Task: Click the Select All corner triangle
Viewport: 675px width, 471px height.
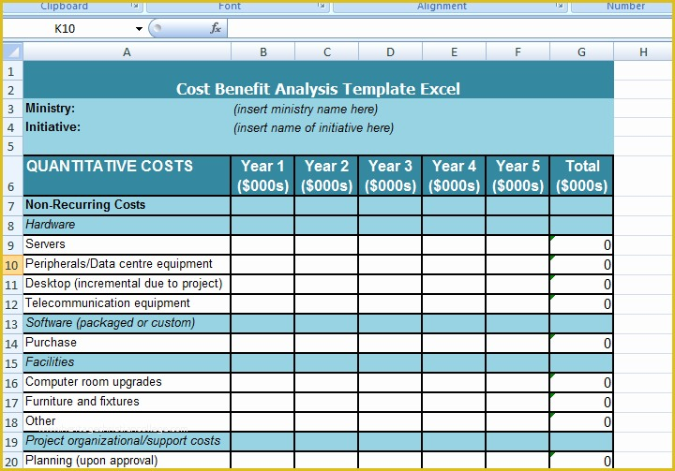Action: point(12,52)
